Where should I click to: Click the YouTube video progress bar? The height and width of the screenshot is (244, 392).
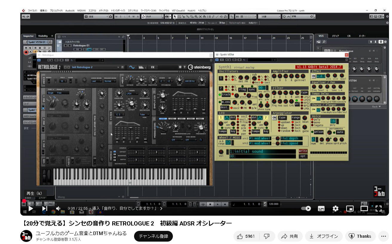pos(205,201)
